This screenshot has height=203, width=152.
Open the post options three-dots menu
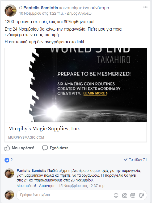(x=145, y=7)
